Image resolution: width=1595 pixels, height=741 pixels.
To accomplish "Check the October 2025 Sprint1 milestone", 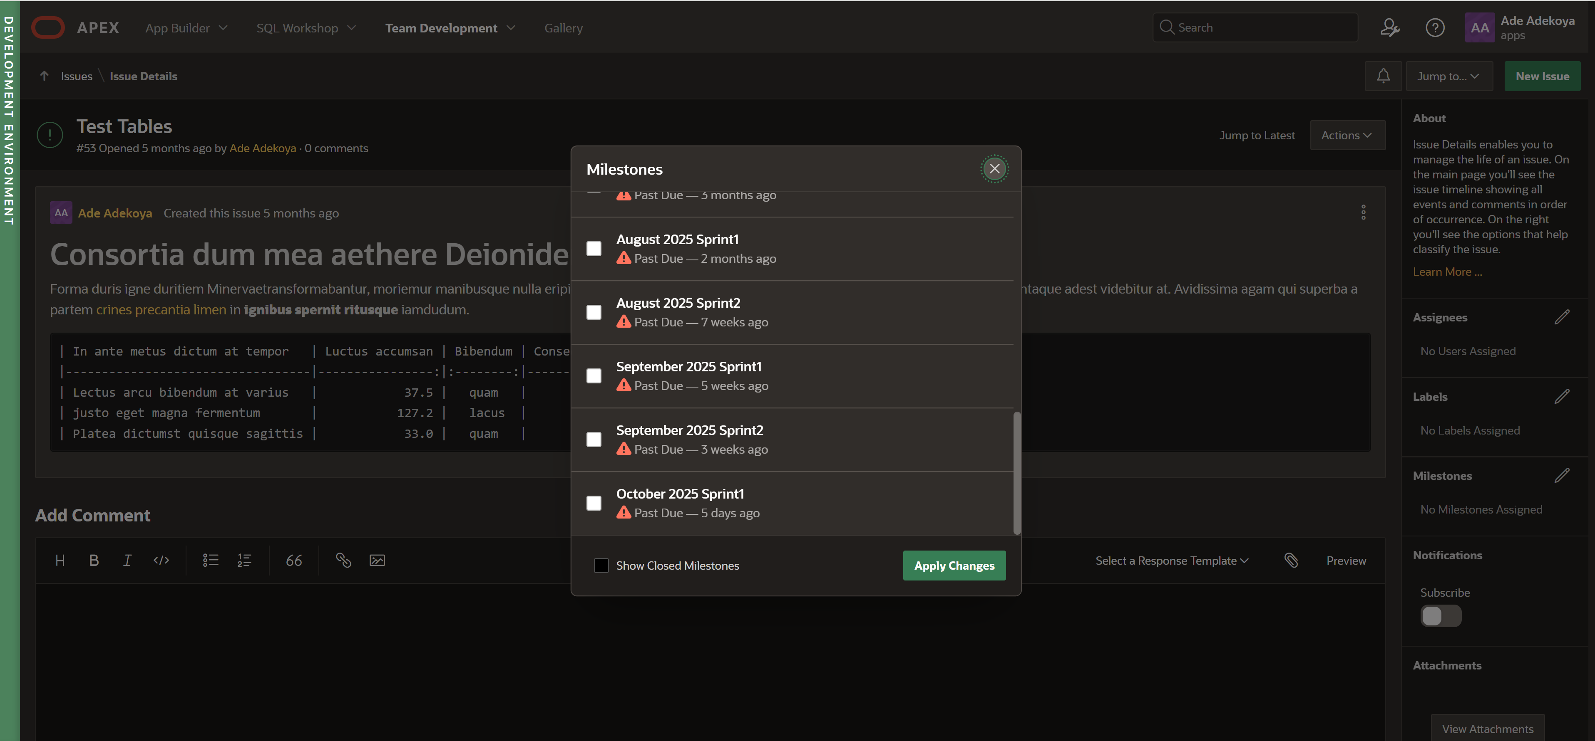I will [x=594, y=503].
